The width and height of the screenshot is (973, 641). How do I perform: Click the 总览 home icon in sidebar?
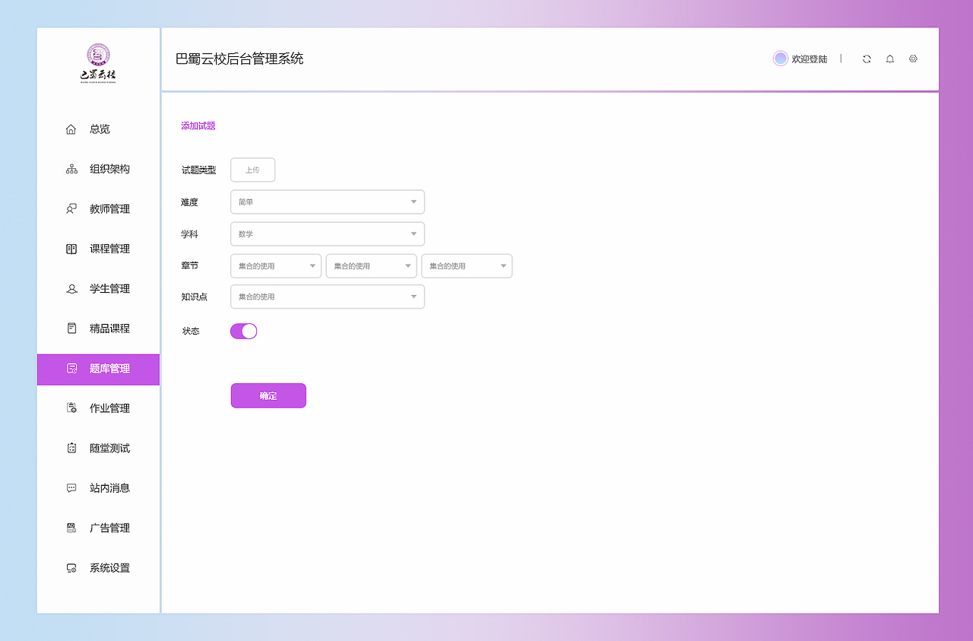click(71, 129)
